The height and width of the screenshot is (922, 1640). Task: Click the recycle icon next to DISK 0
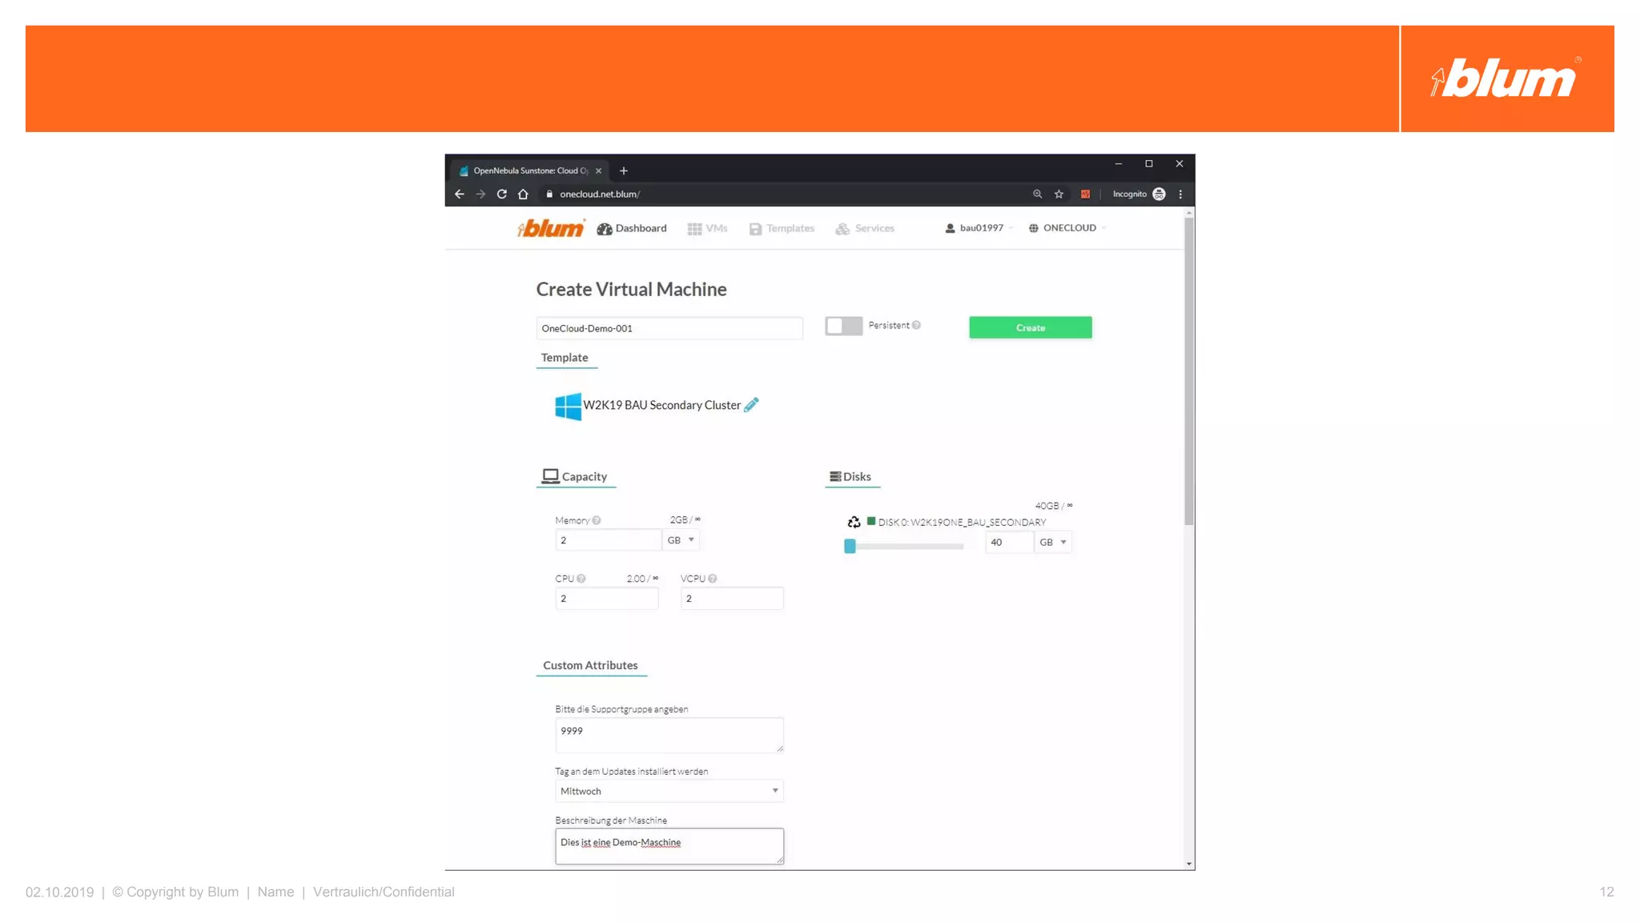point(854,522)
